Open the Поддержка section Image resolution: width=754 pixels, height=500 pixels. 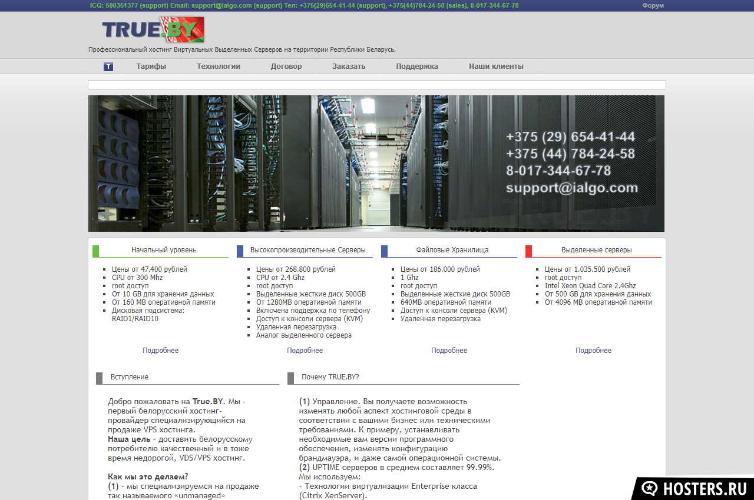(417, 66)
